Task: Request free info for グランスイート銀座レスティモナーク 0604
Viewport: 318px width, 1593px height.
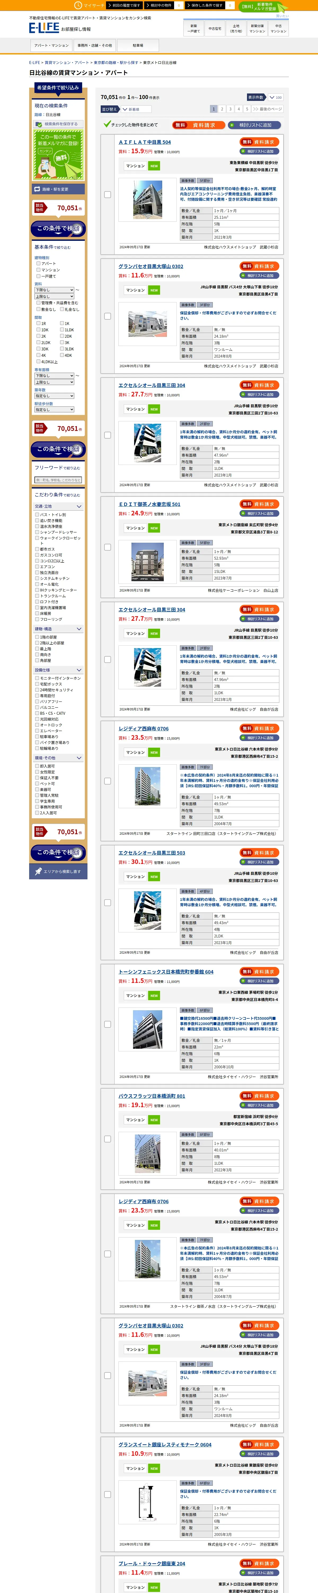Action: click(x=260, y=1445)
